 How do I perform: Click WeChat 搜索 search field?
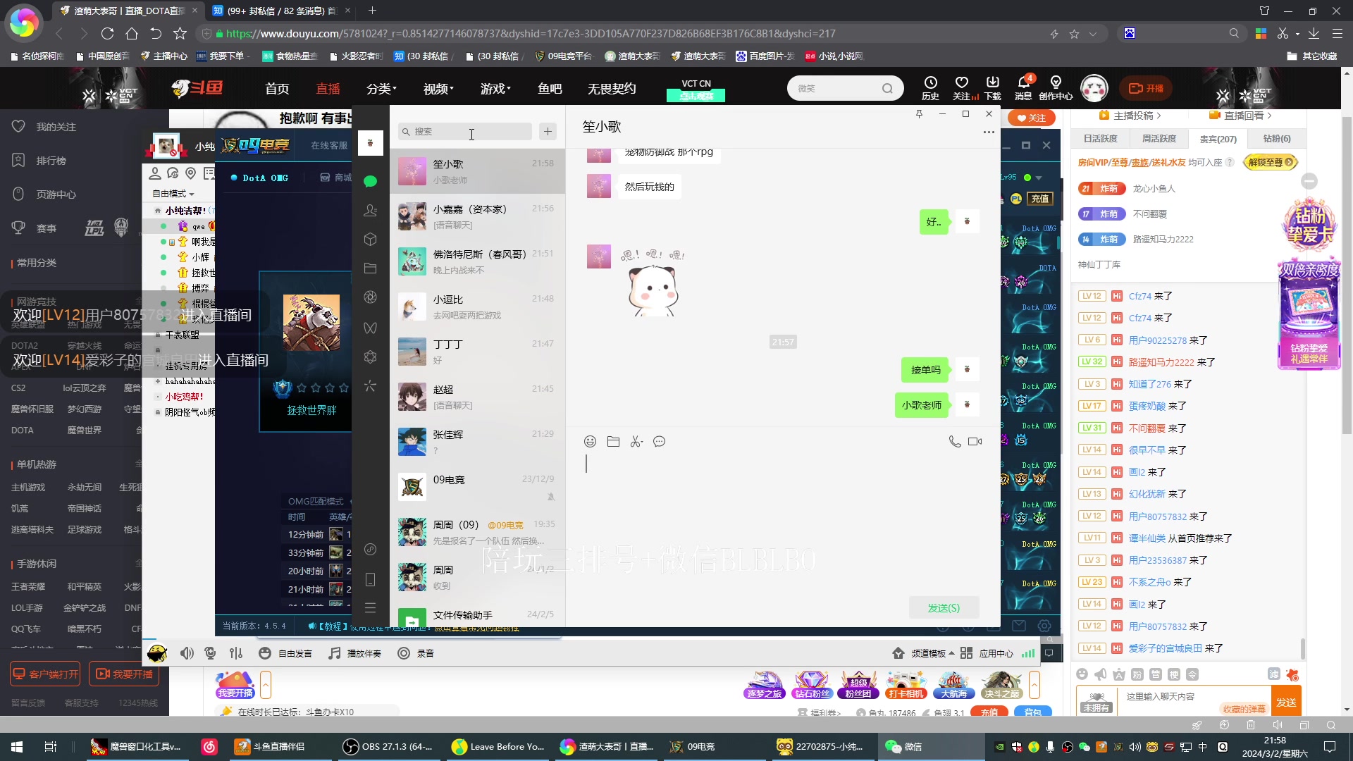465,131
